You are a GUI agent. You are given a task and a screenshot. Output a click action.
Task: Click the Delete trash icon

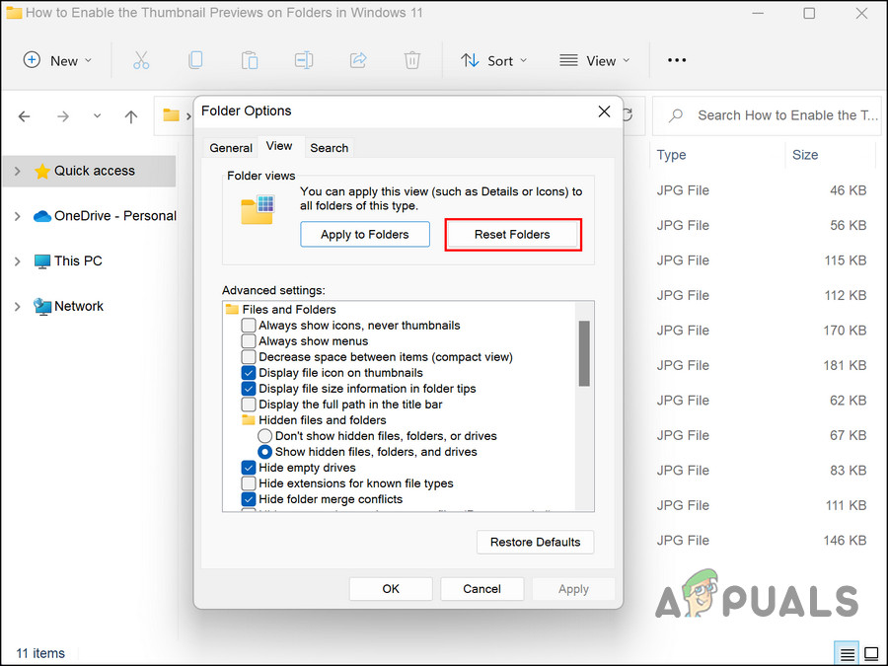pyautogui.click(x=411, y=60)
